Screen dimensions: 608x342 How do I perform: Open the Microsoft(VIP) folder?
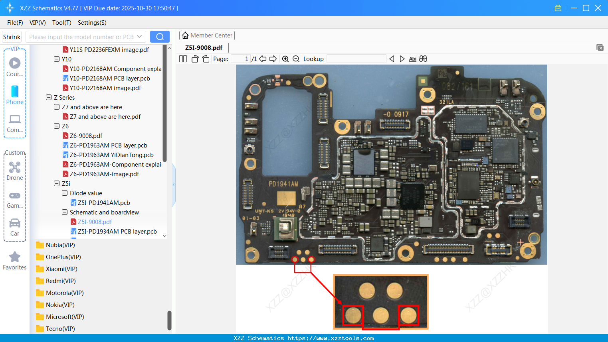(60, 316)
